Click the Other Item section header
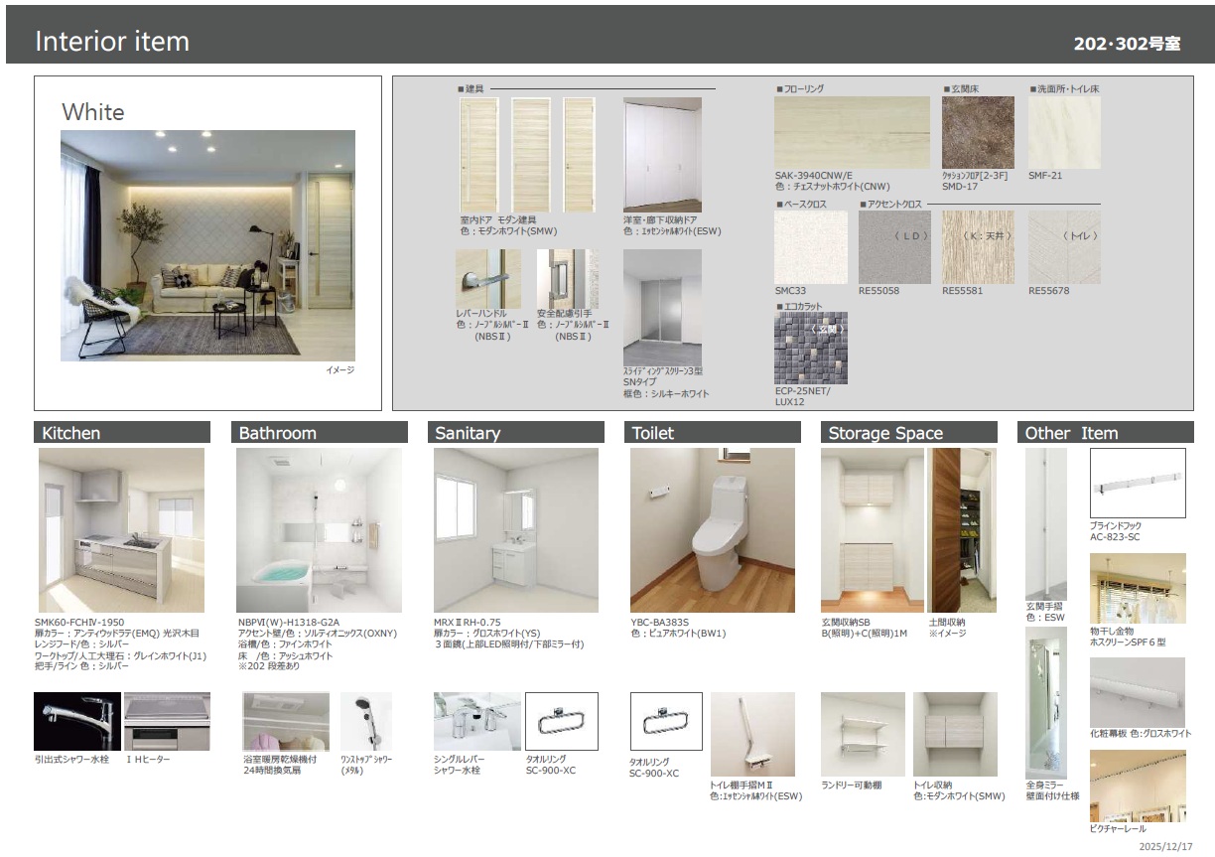The width and height of the screenshot is (1215, 857). tap(1106, 433)
